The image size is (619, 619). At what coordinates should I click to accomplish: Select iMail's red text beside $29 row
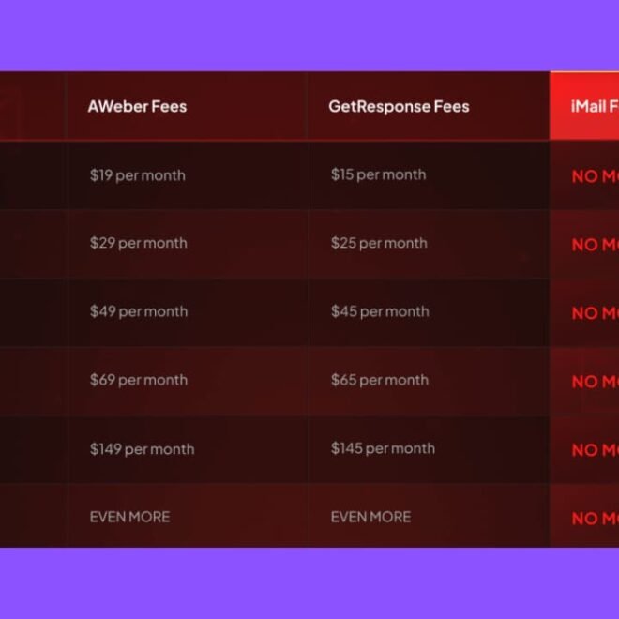595,245
